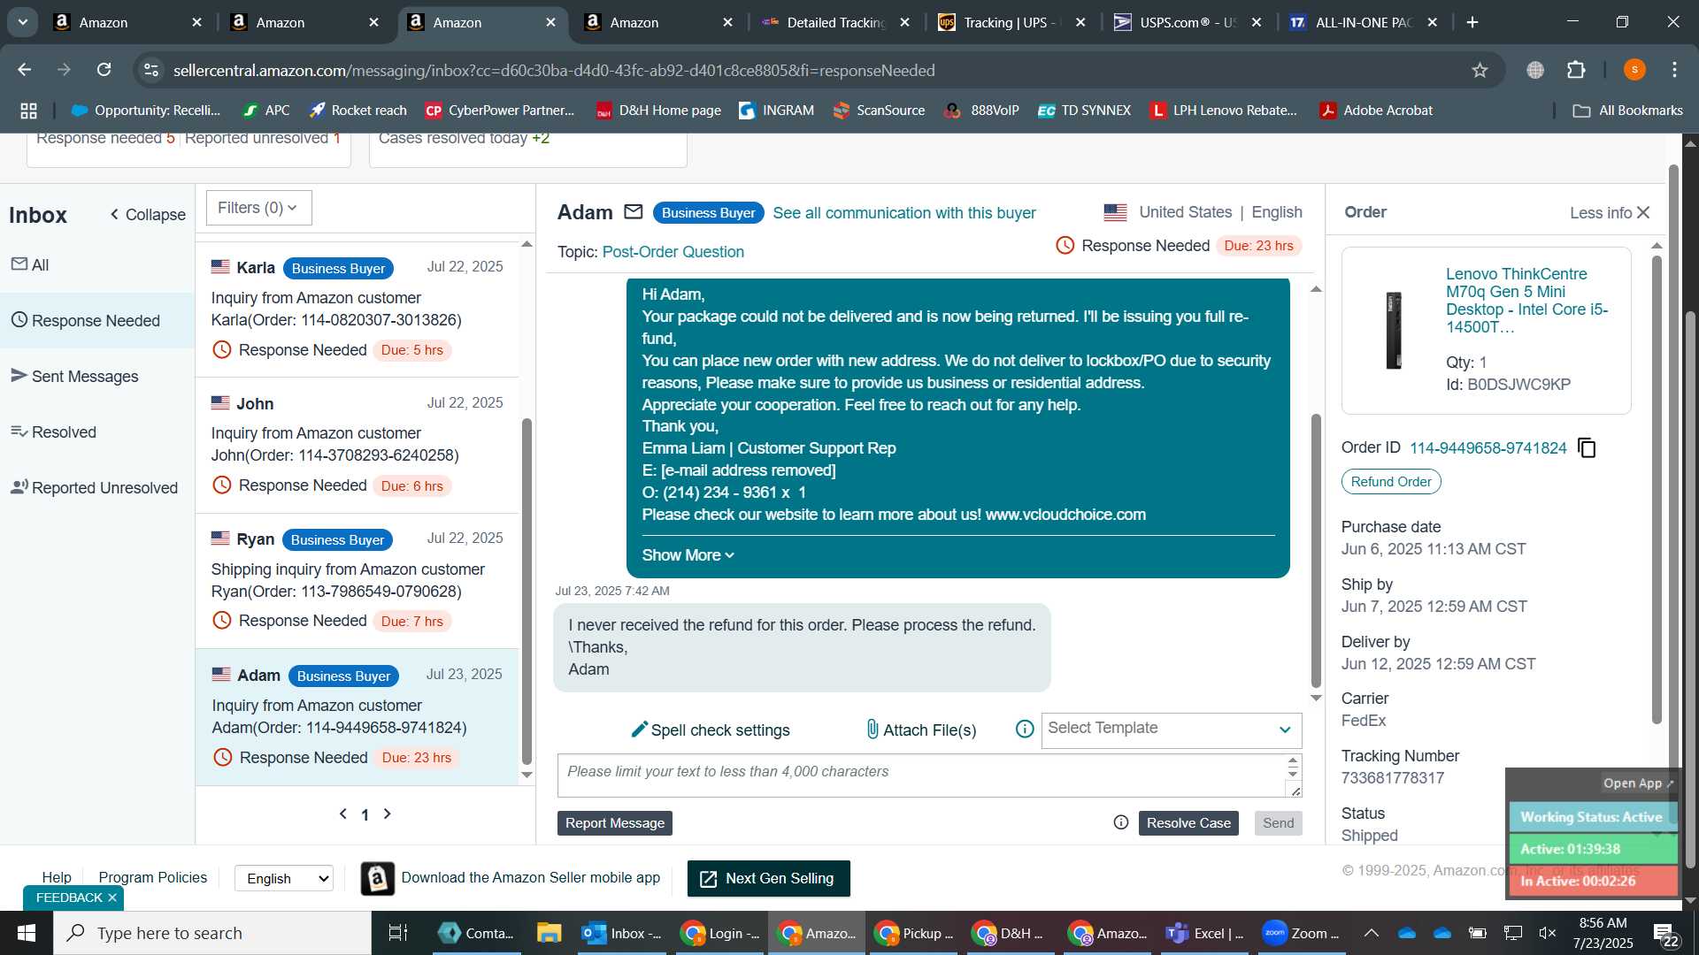The width and height of the screenshot is (1699, 955).
Task: Open the bookmarks apps grid icon
Action: [28, 111]
